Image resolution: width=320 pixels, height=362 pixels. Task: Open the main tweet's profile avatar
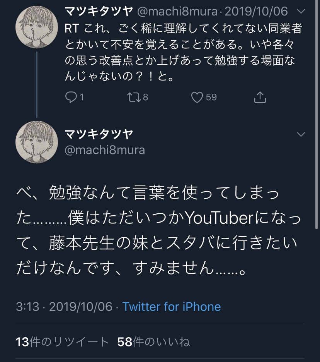point(37,142)
